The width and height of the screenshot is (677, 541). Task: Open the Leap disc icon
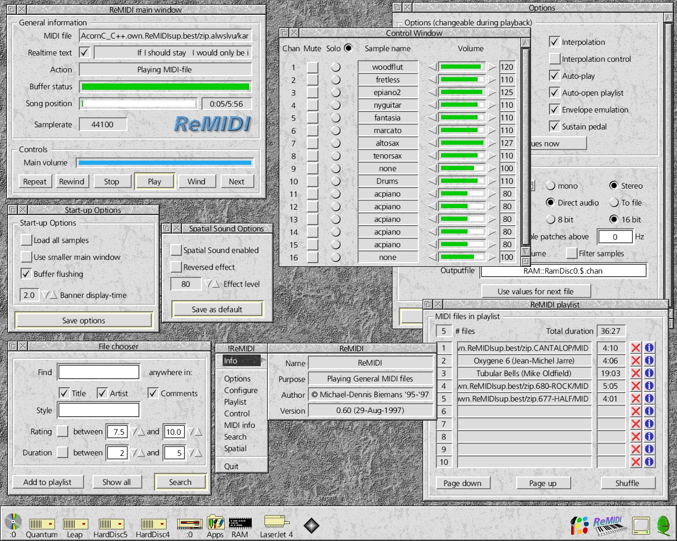[x=75, y=524]
